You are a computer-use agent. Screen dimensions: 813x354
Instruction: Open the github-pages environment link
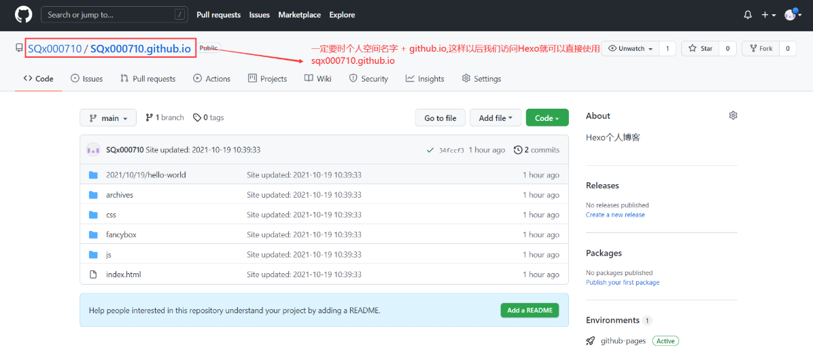623,341
